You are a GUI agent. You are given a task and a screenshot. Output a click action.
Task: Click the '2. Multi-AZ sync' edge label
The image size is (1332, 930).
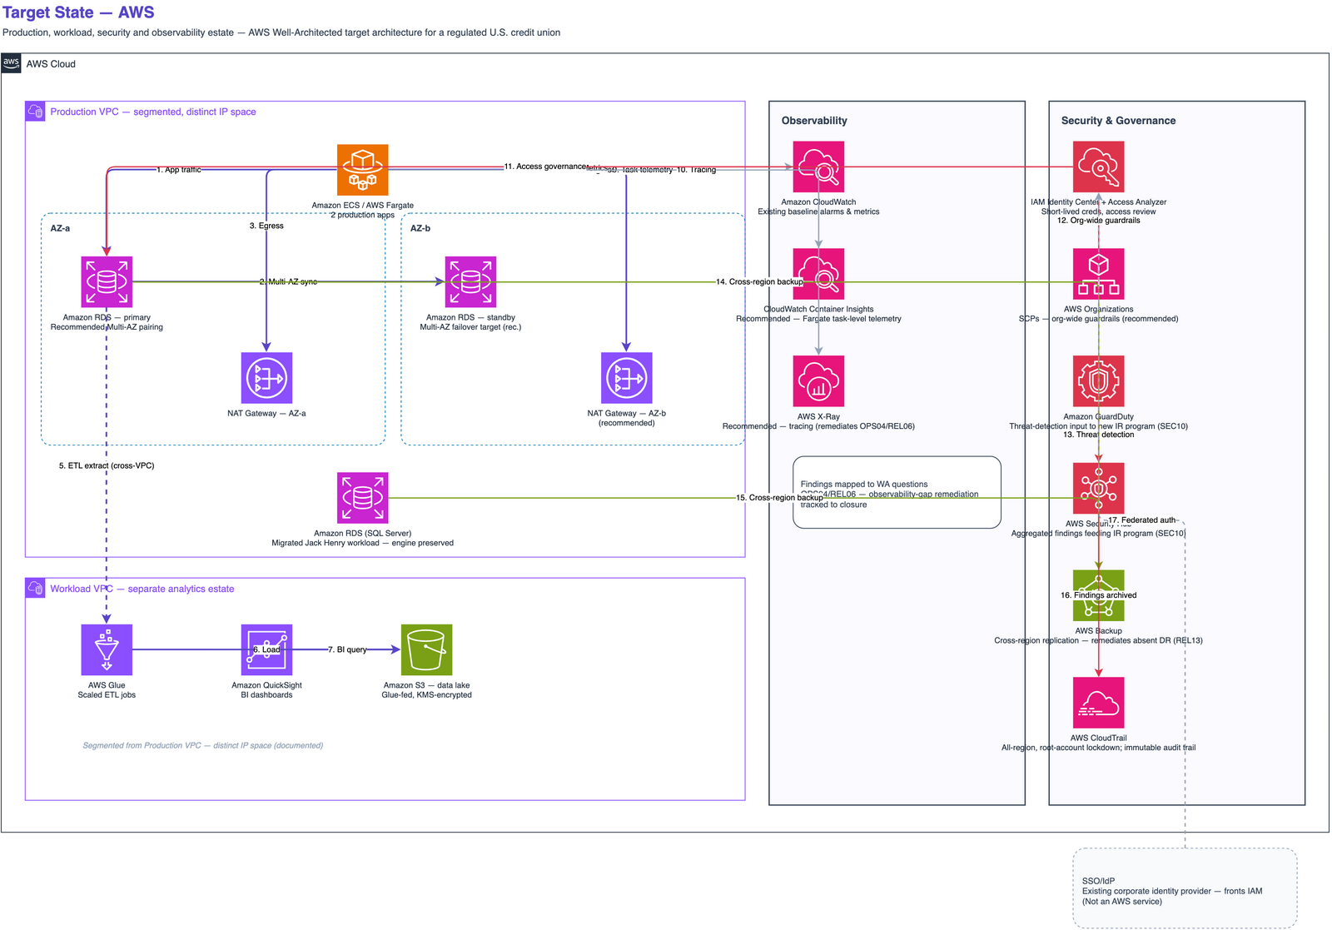[288, 282]
